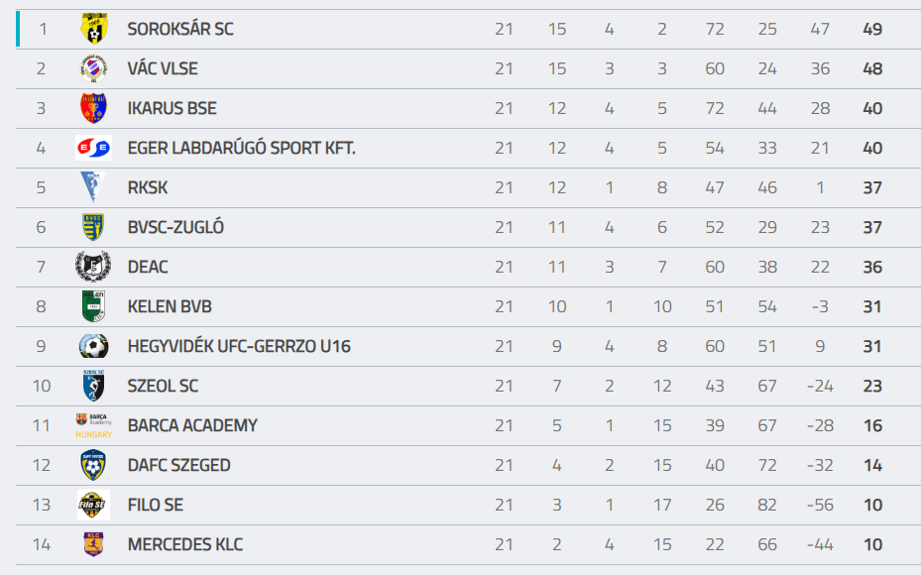
Task: Select the HEGYVIDÉK UFC-GERRZO U16 team name
Action: coord(239,346)
